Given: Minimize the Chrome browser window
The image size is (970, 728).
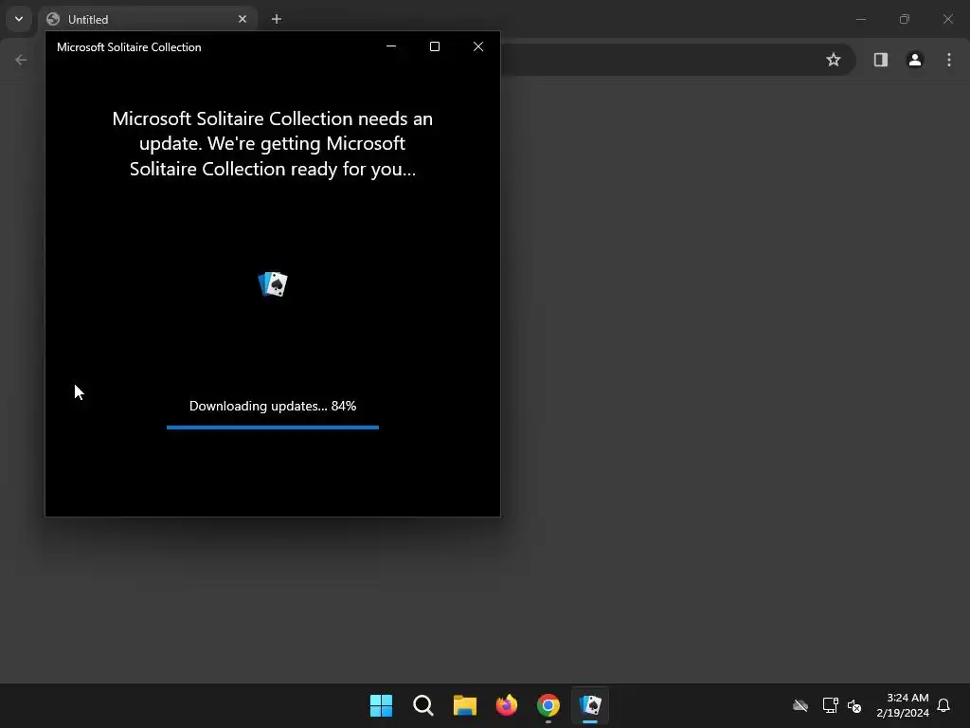Looking at the screenshot, I should [x=860, y=19].
